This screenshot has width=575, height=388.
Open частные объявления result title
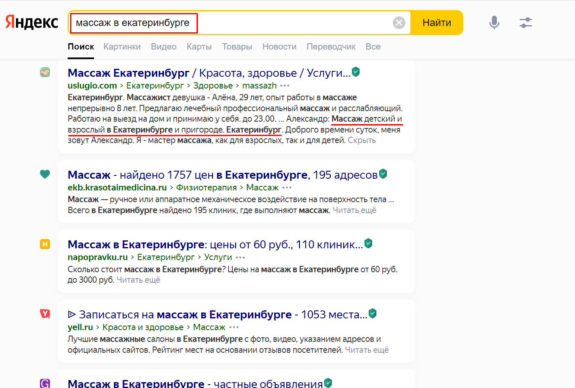click(195, 383)
